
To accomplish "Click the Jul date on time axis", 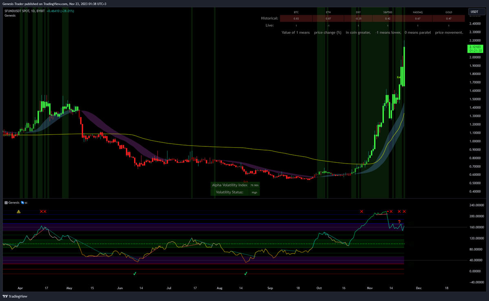I will coord(168,288).
